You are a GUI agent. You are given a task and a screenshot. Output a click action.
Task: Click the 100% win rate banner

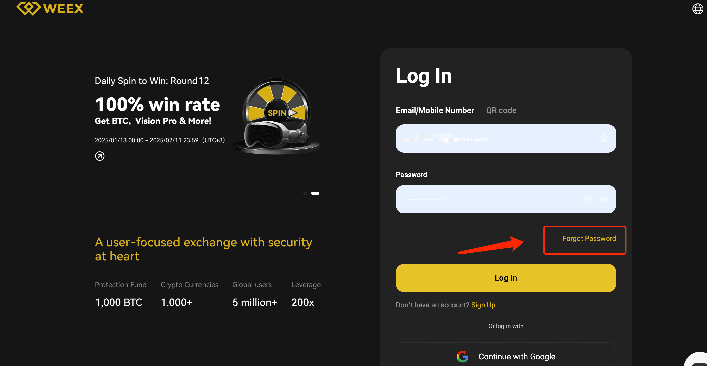158,104
